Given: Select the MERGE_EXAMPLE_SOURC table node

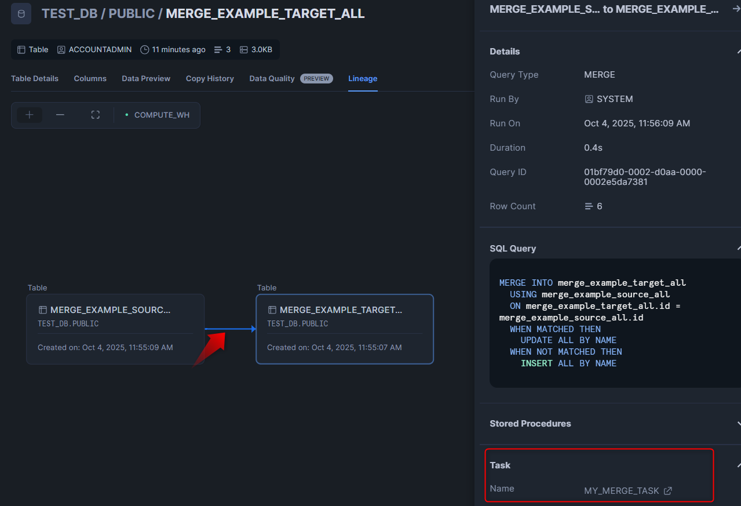Looking at the screenshot, I should [115, 329].
